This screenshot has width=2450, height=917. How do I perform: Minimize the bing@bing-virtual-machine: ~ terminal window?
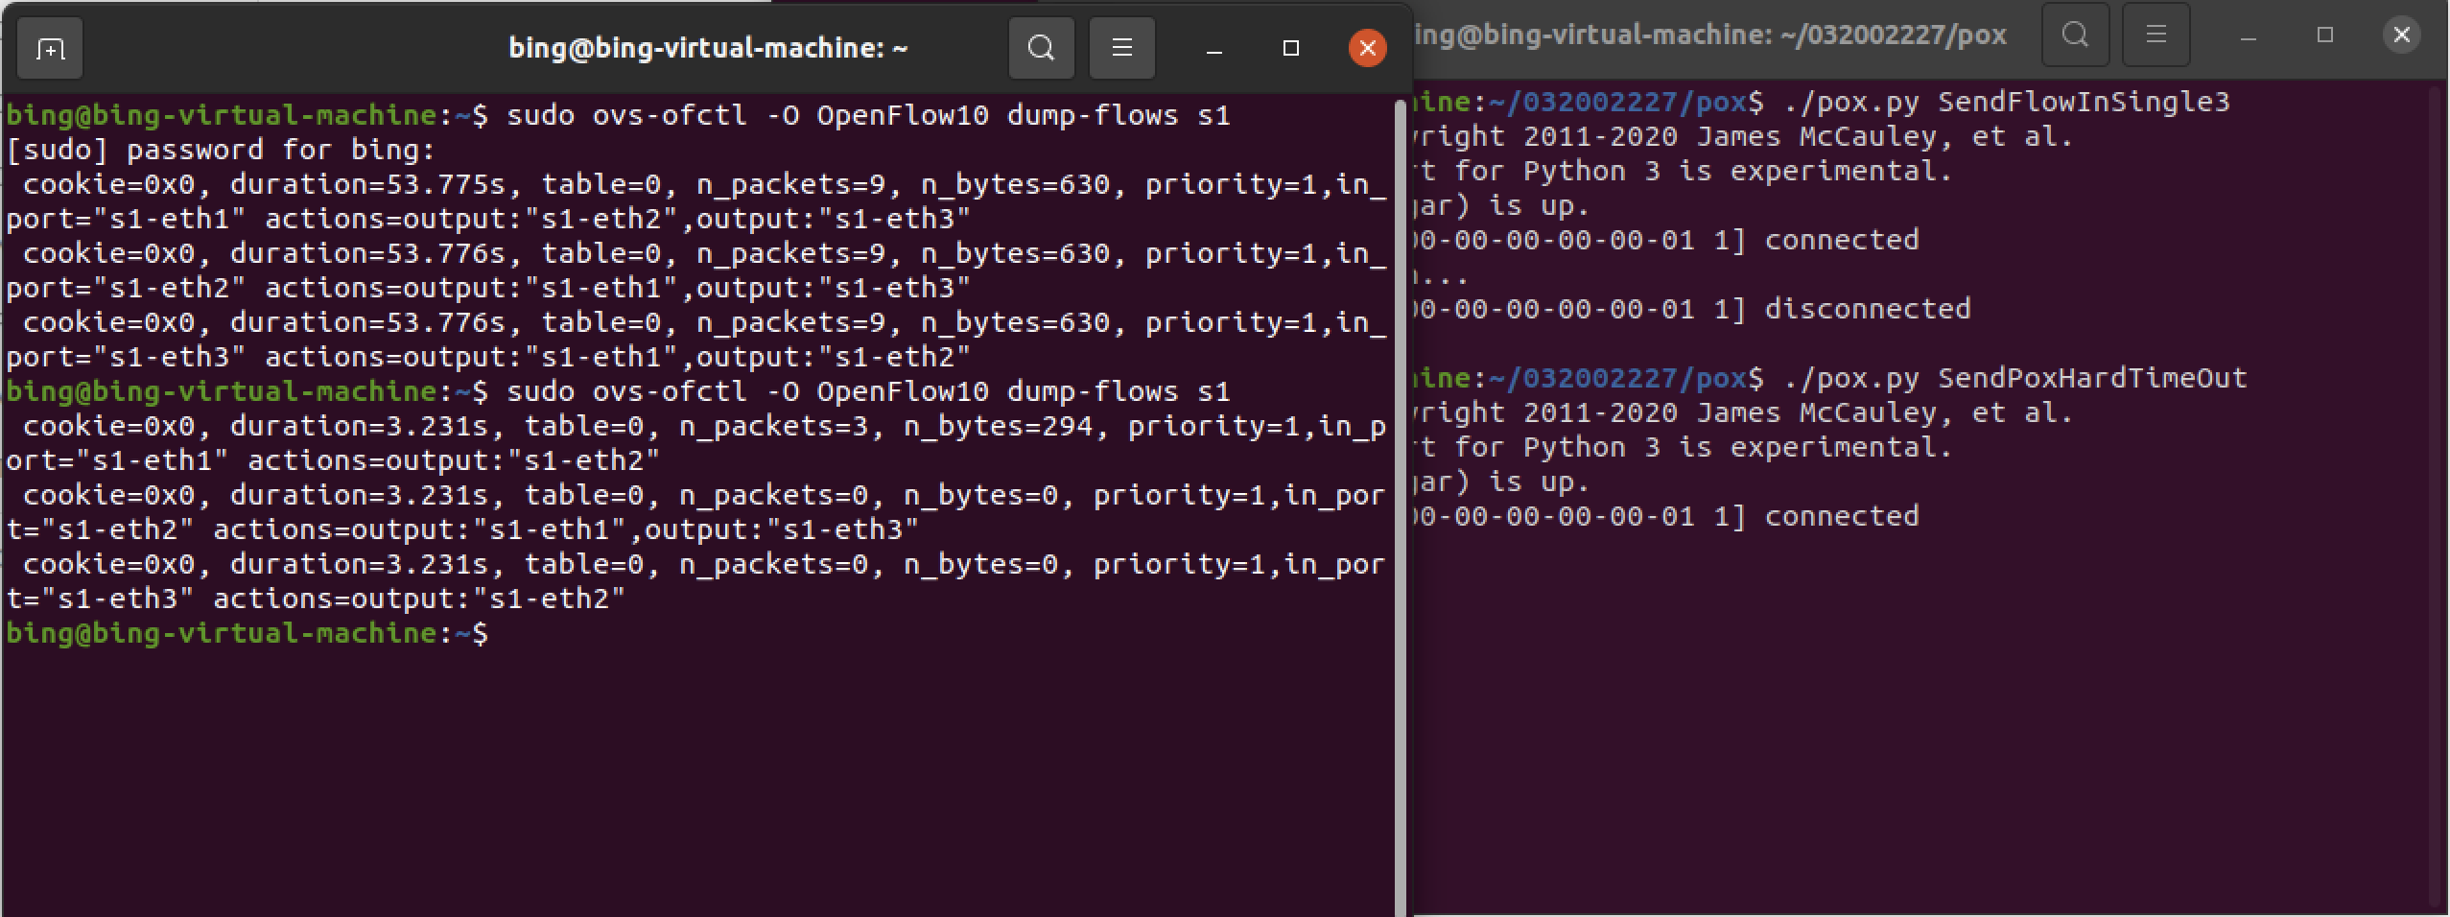(x=1214, y=48)
